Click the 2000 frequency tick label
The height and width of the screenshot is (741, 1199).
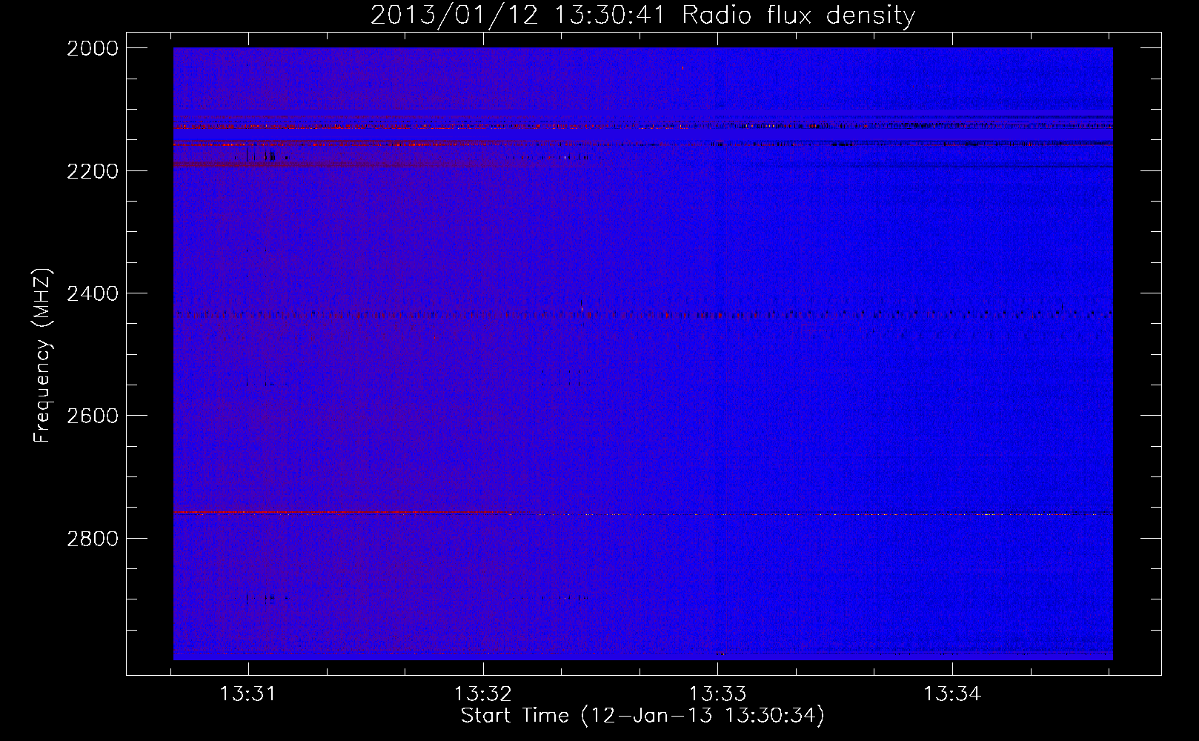93,48
